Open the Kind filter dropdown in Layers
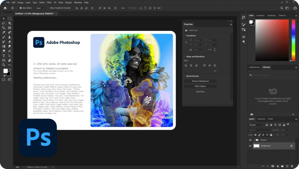Viewport: 299px width, 169px height. 256,125
